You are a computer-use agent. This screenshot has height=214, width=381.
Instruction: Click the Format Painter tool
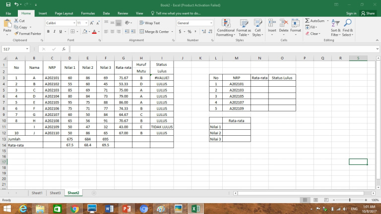tap(29, 34)
